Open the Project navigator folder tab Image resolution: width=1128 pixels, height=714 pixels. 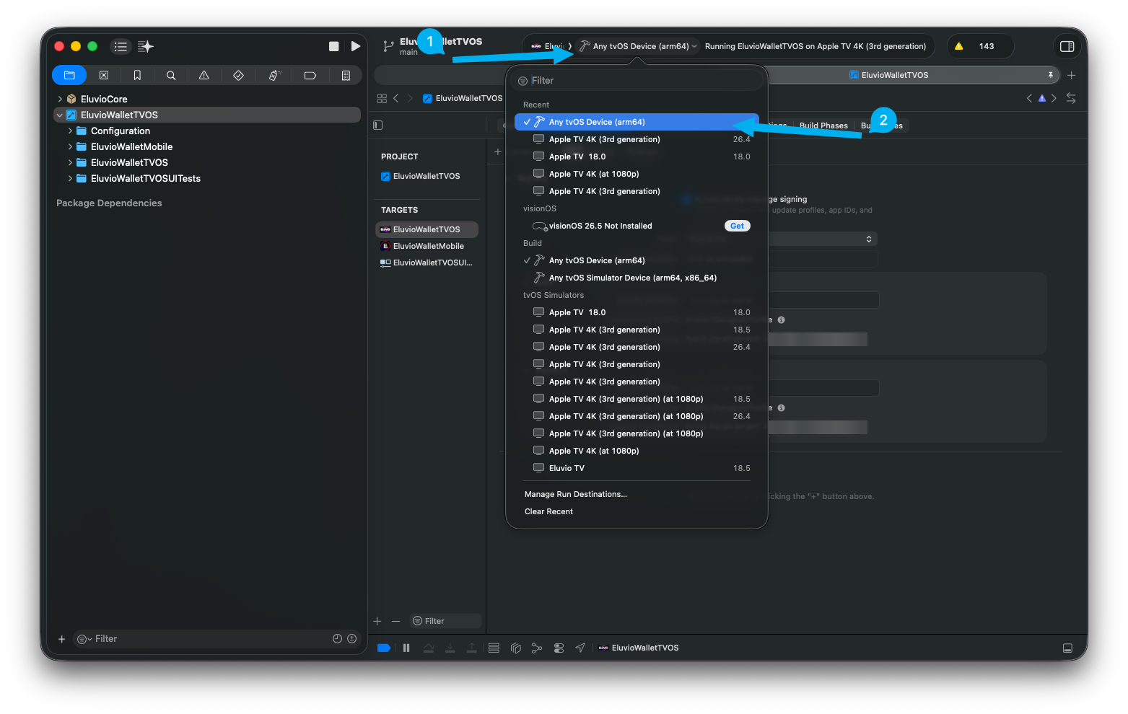point(69,75)
